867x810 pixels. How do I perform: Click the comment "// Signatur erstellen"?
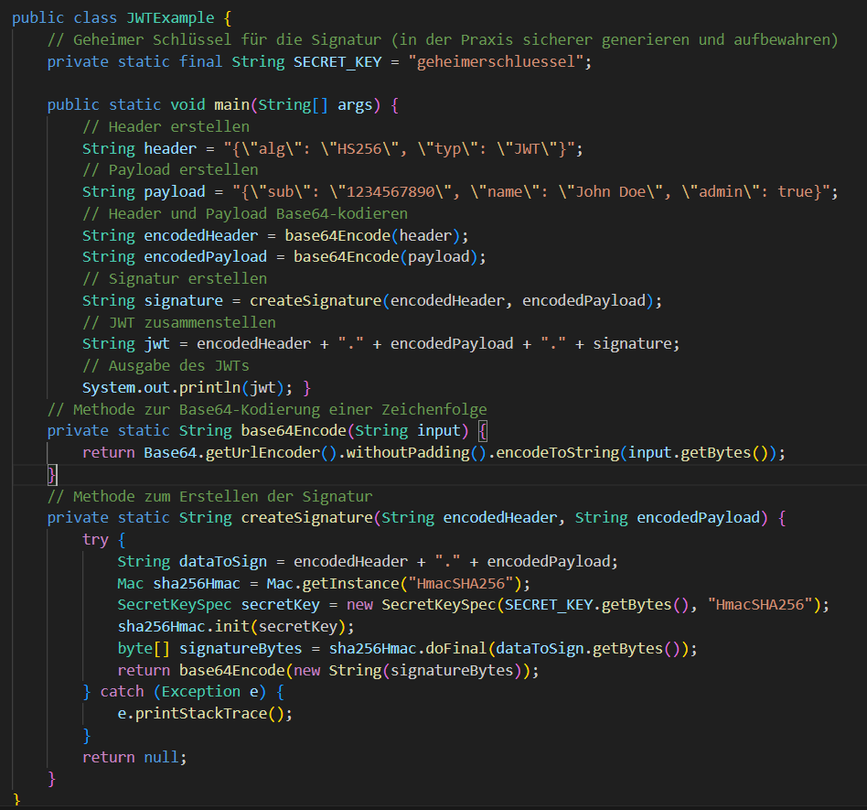(x=175, y=278)
